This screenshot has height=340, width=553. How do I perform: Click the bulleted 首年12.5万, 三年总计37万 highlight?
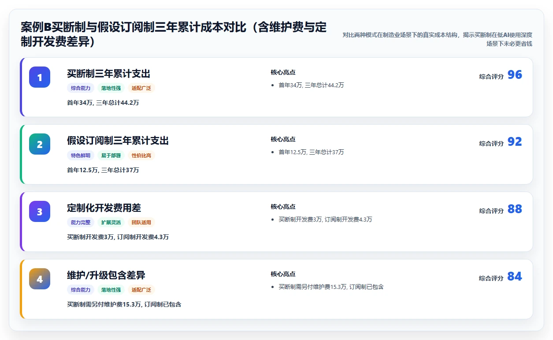point(311,152)
